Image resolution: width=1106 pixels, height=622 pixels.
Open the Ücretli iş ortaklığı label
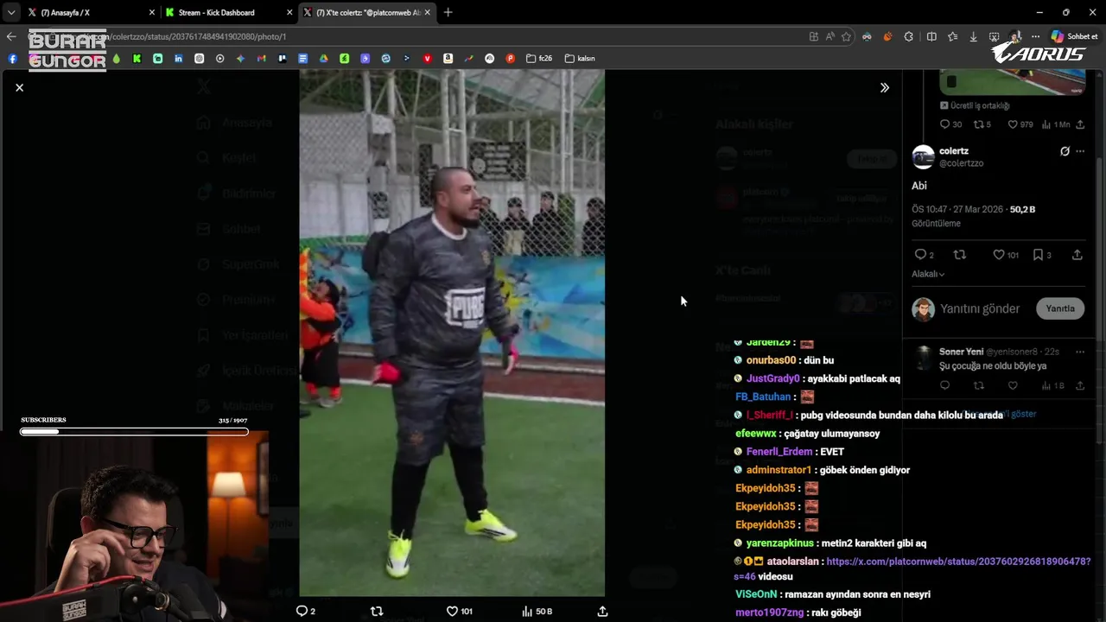point(975,105)
